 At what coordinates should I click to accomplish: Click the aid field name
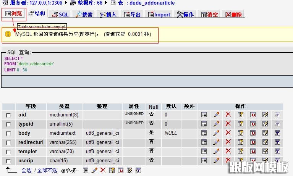click(22, 115)
